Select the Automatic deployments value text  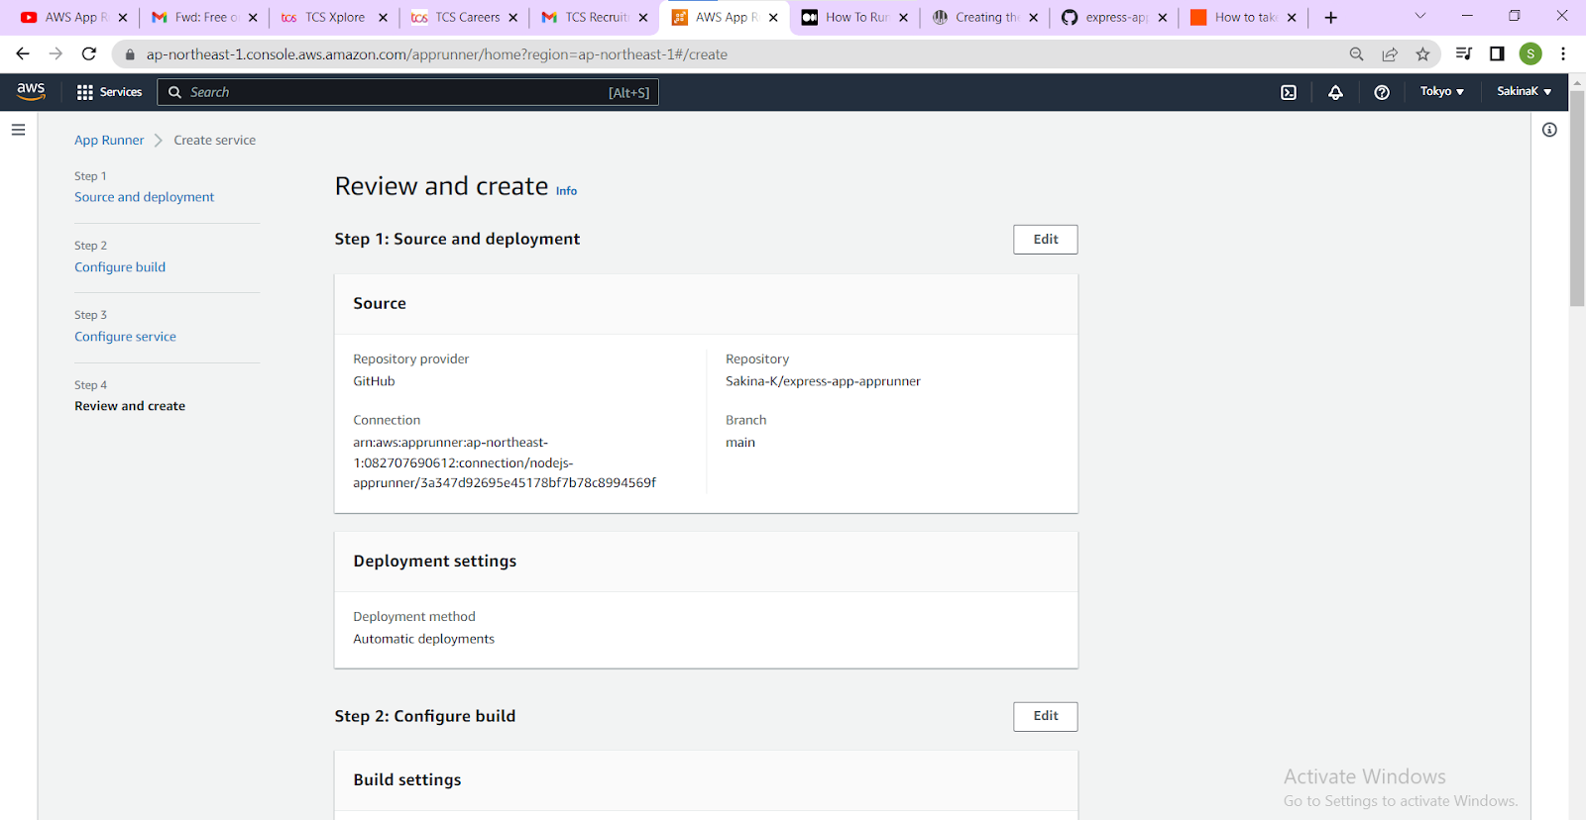pyautogui.click(x=423, y=639)
